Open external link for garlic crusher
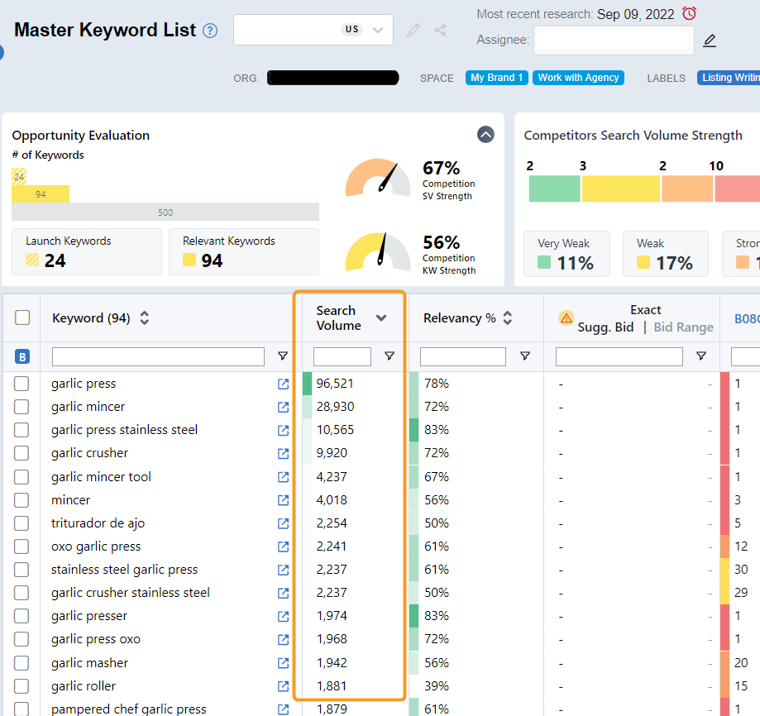The height and width of the screenshot is (716, 760). (x=283, y=453)
